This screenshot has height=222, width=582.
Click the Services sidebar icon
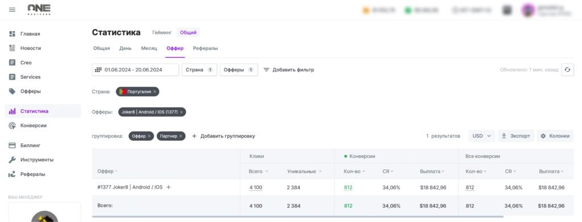point(12,77)
